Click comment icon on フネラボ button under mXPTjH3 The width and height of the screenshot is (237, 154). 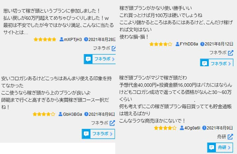[88, 59]
